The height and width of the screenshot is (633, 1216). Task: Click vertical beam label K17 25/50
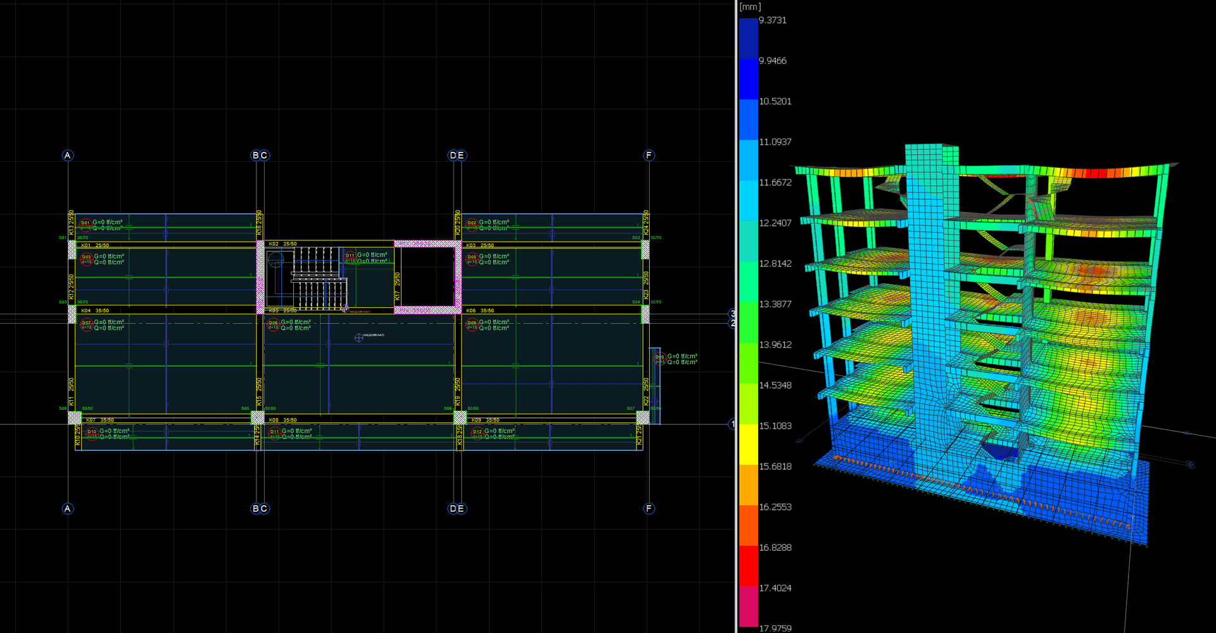[x=398, y=286]
